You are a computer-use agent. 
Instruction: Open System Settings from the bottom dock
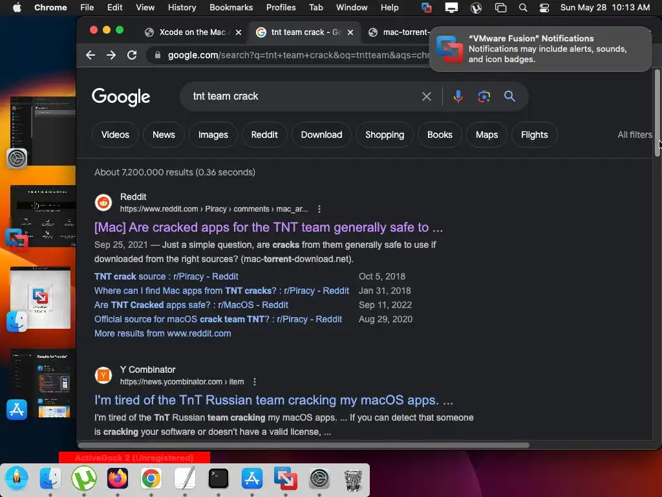pyautogui.click(x=319, y=478)
